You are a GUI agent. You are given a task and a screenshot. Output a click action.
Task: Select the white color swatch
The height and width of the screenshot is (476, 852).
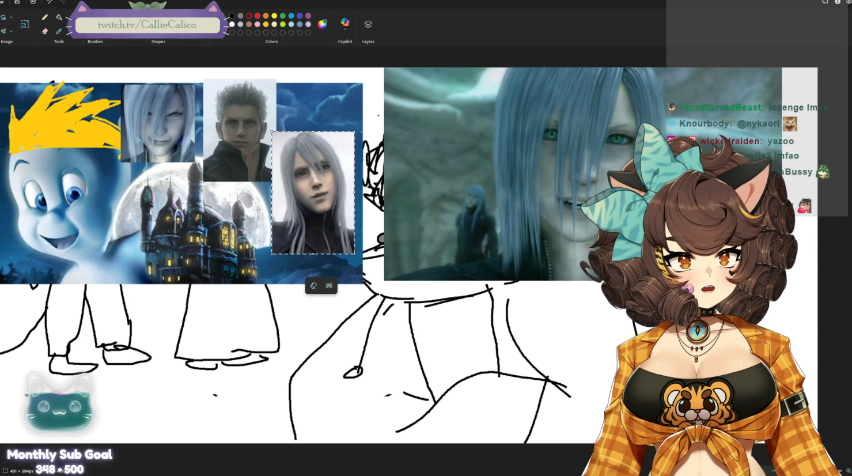[x=232, y=24]
